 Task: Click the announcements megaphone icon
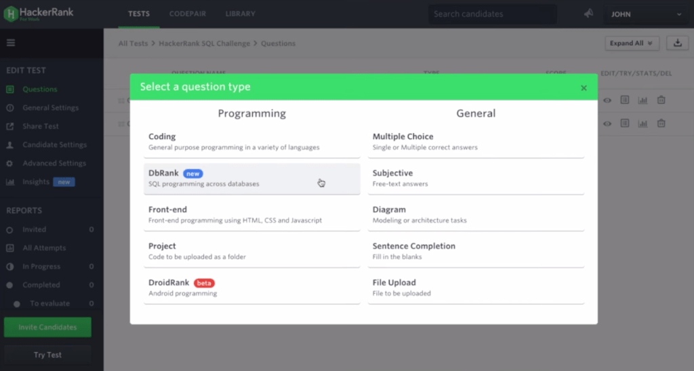point(588,14)
